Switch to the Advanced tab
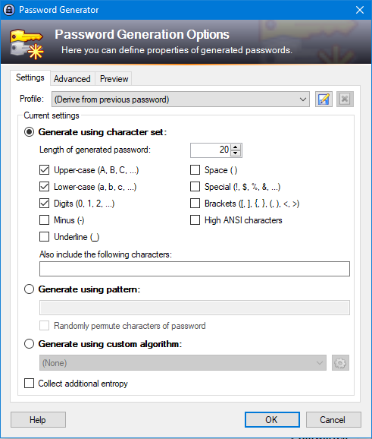Image resolution: width=372 pixels, height=439 pixels. pos(72,79)
